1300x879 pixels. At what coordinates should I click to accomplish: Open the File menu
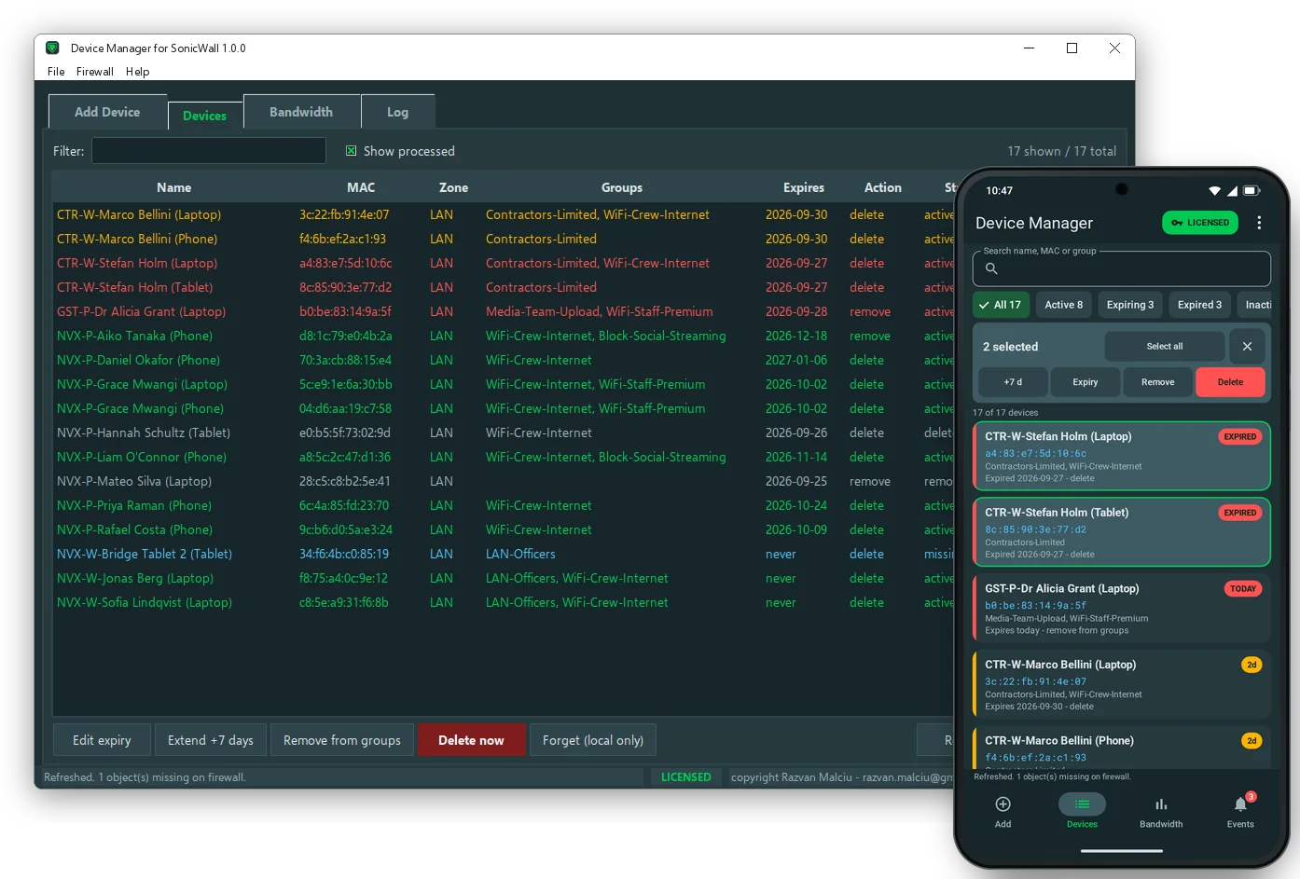56,72
